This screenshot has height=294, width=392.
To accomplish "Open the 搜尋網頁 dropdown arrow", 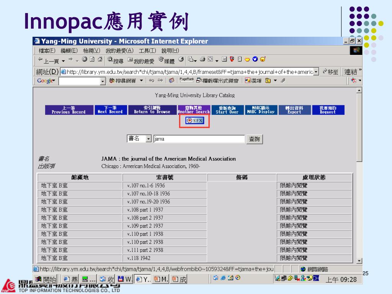I will 141,80.
